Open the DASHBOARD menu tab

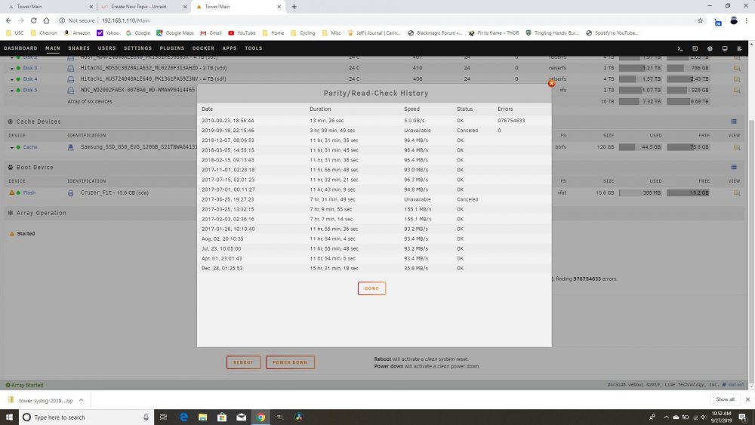tap(20, 48)
